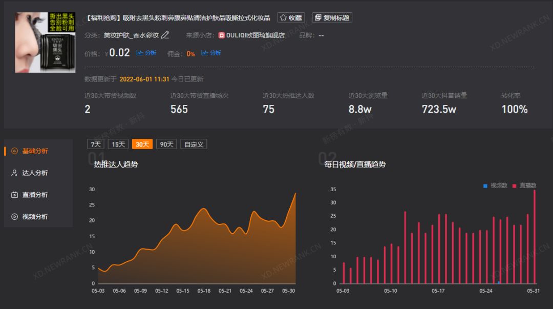Viewport: 553px width, 309px height.
Task: Select the 7天 time range
Action: click(95, 145)
